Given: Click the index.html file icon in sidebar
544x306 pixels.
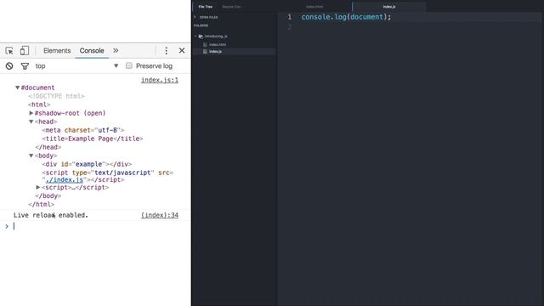Looking at the screenshot, I should pos(205,44).
